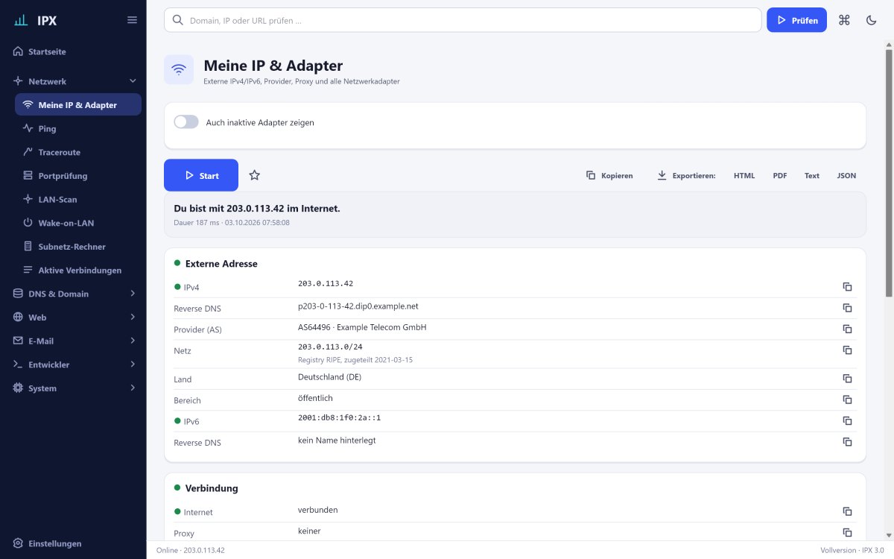This screenshot has height=559, width=894.
Task: Click the search magnifier icon
Action: click(178, 20)
